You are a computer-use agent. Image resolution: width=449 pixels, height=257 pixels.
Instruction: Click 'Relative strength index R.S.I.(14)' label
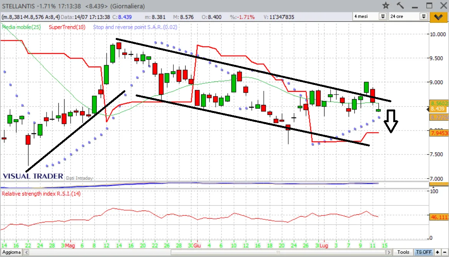(x=41, y=194)
